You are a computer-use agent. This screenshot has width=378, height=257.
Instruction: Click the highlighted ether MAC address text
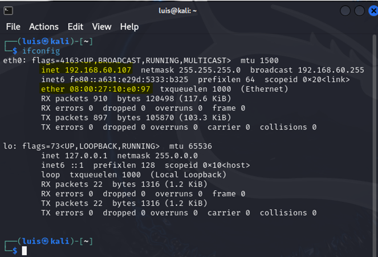click(96, 89)
